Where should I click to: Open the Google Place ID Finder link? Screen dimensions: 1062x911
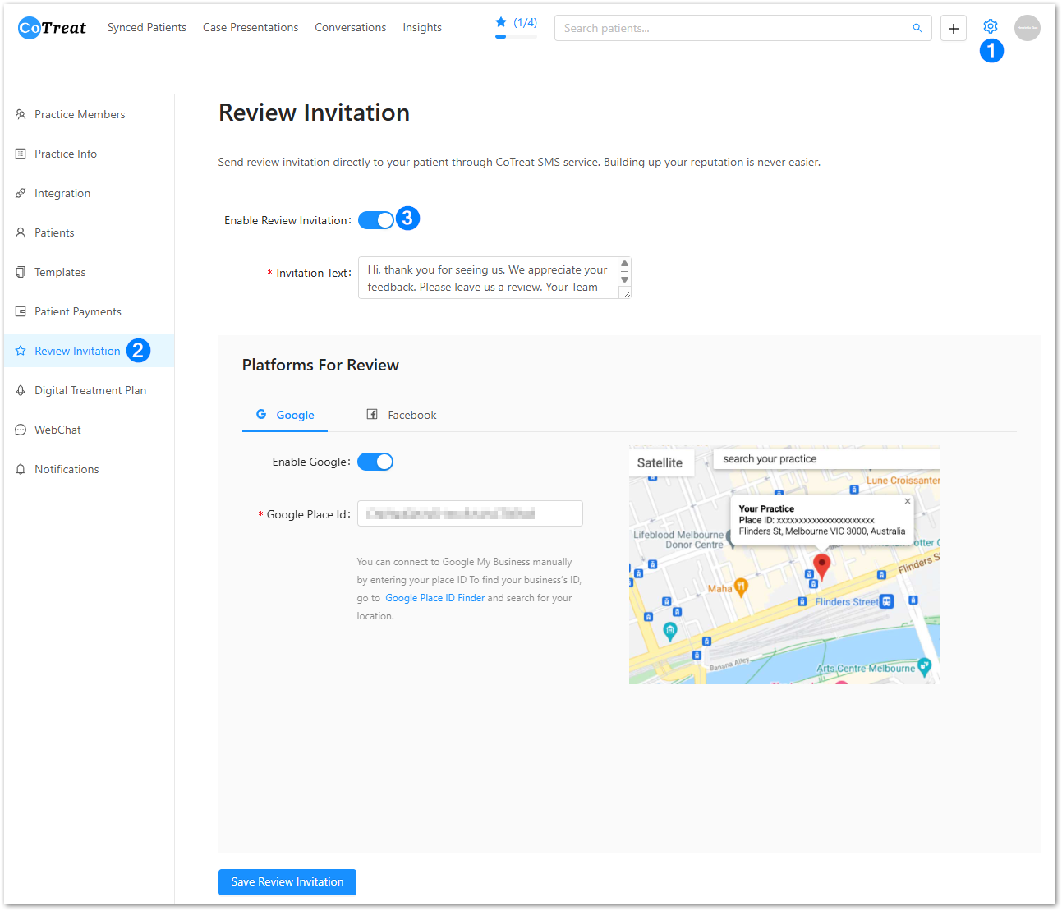click(434, 598)
